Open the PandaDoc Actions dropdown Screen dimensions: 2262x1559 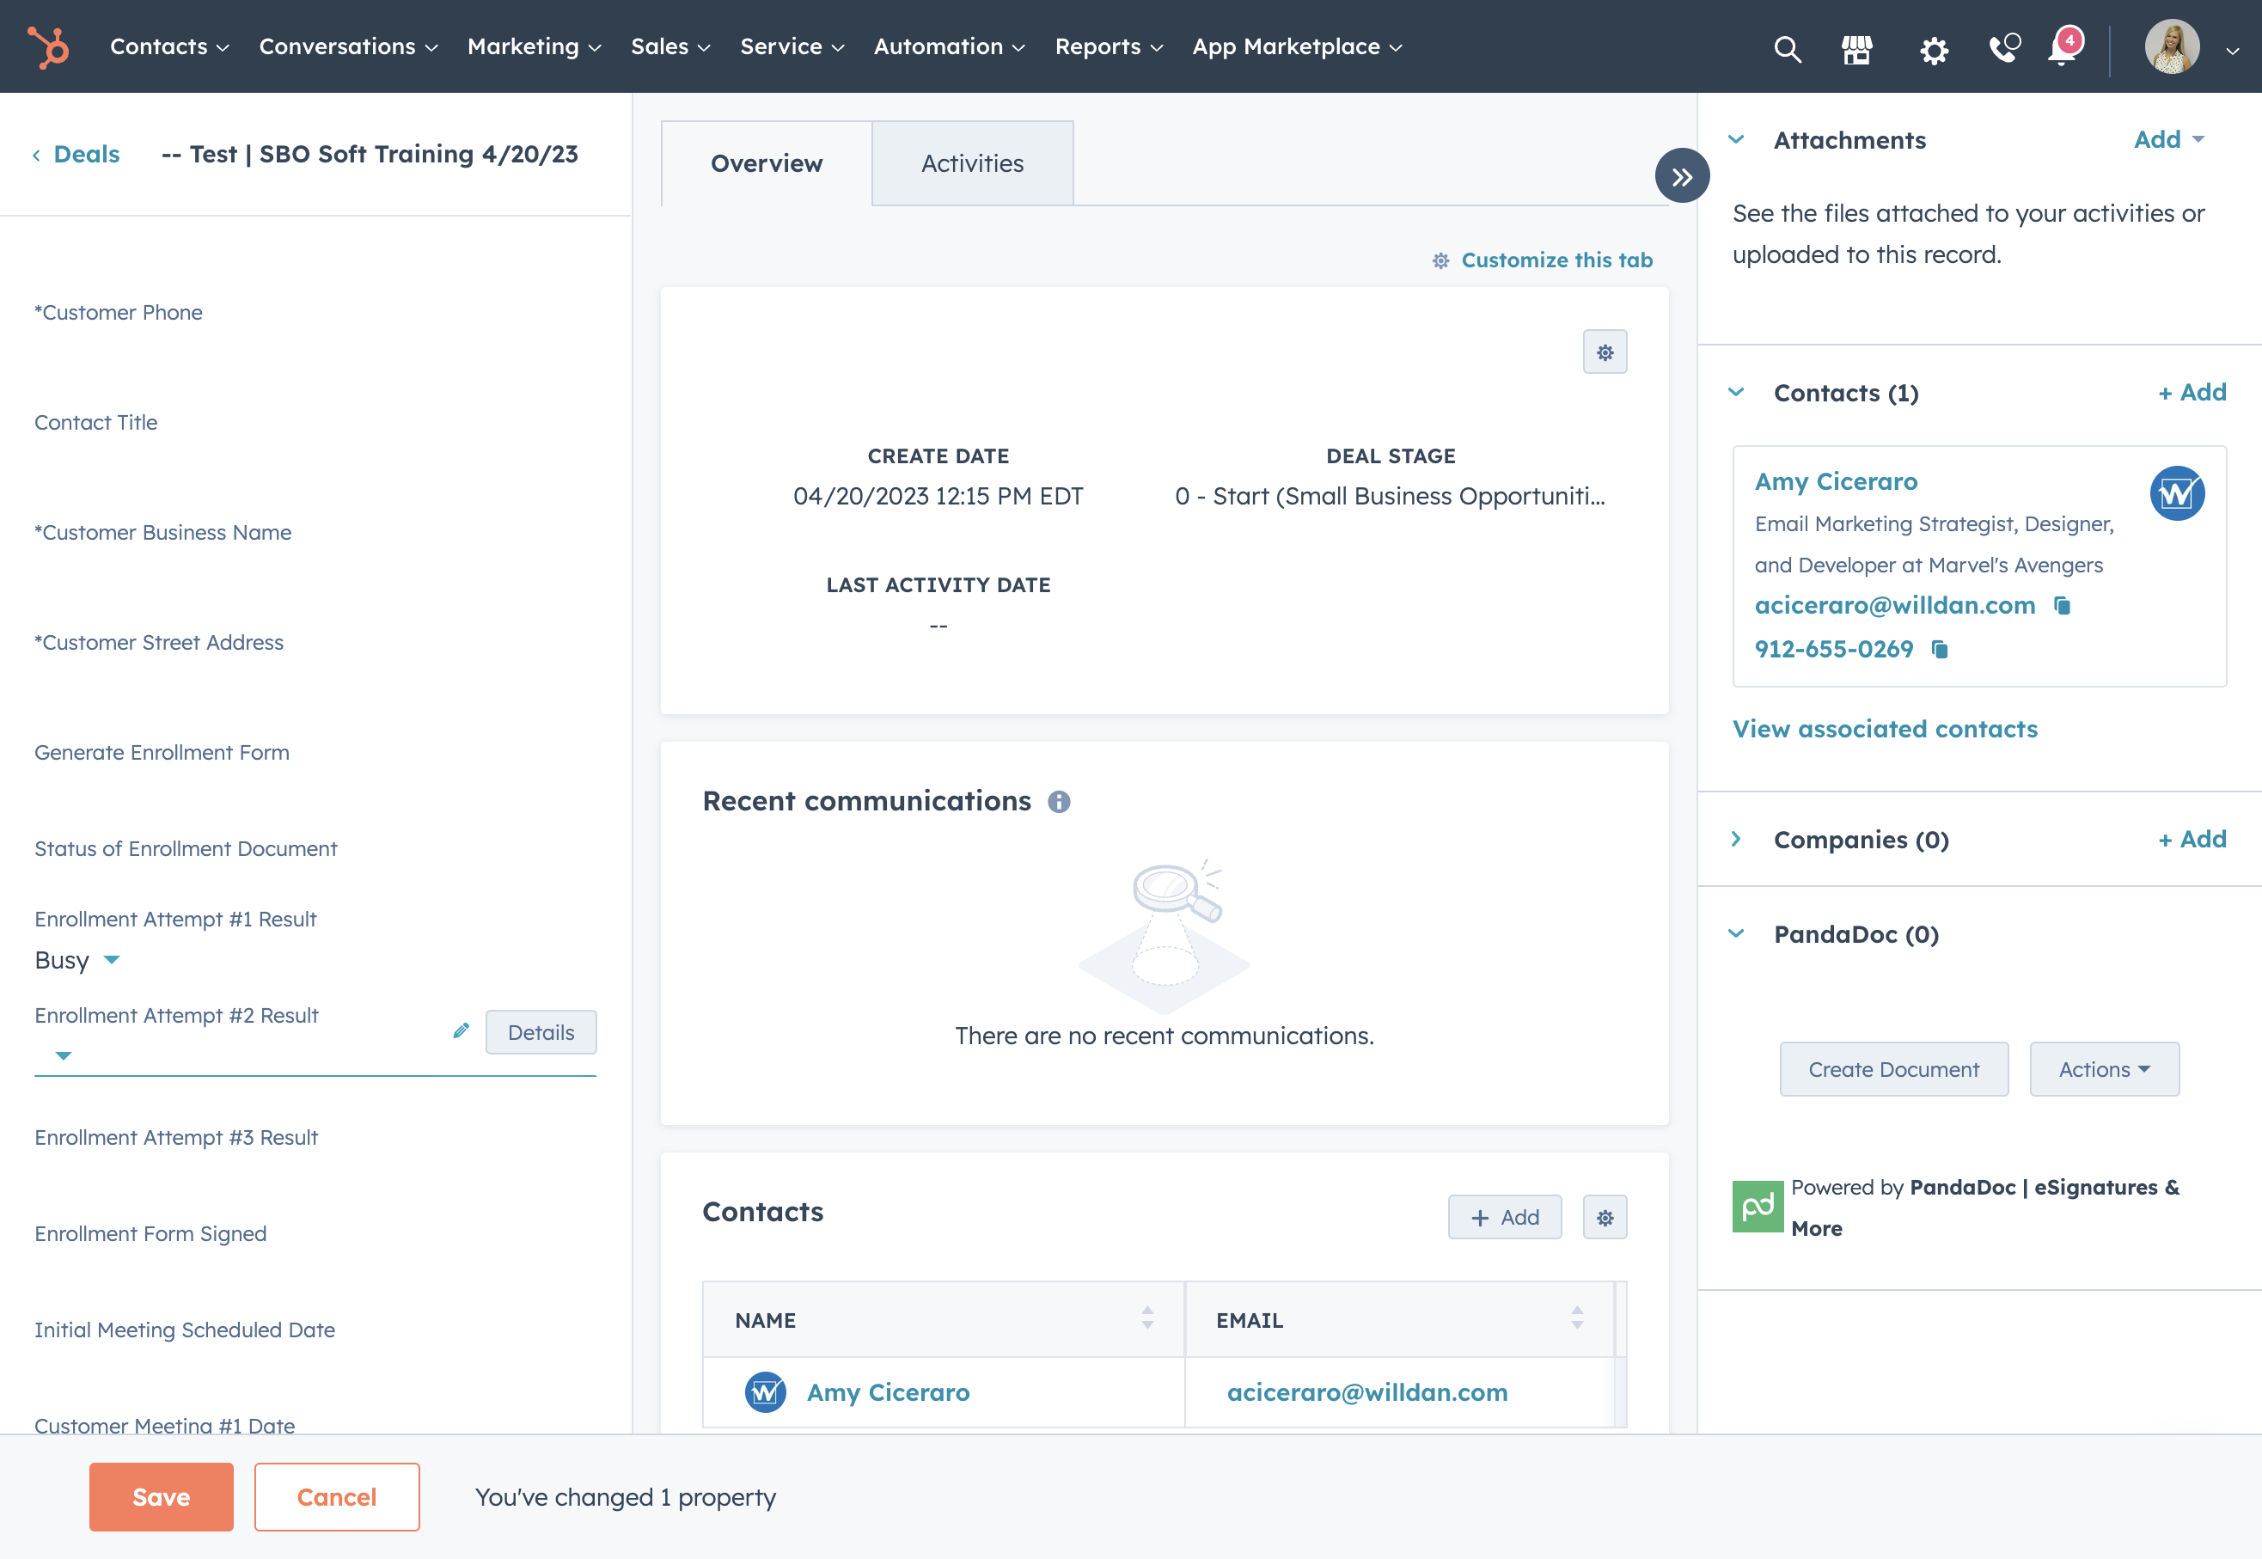click(x=2104, y=1068)
